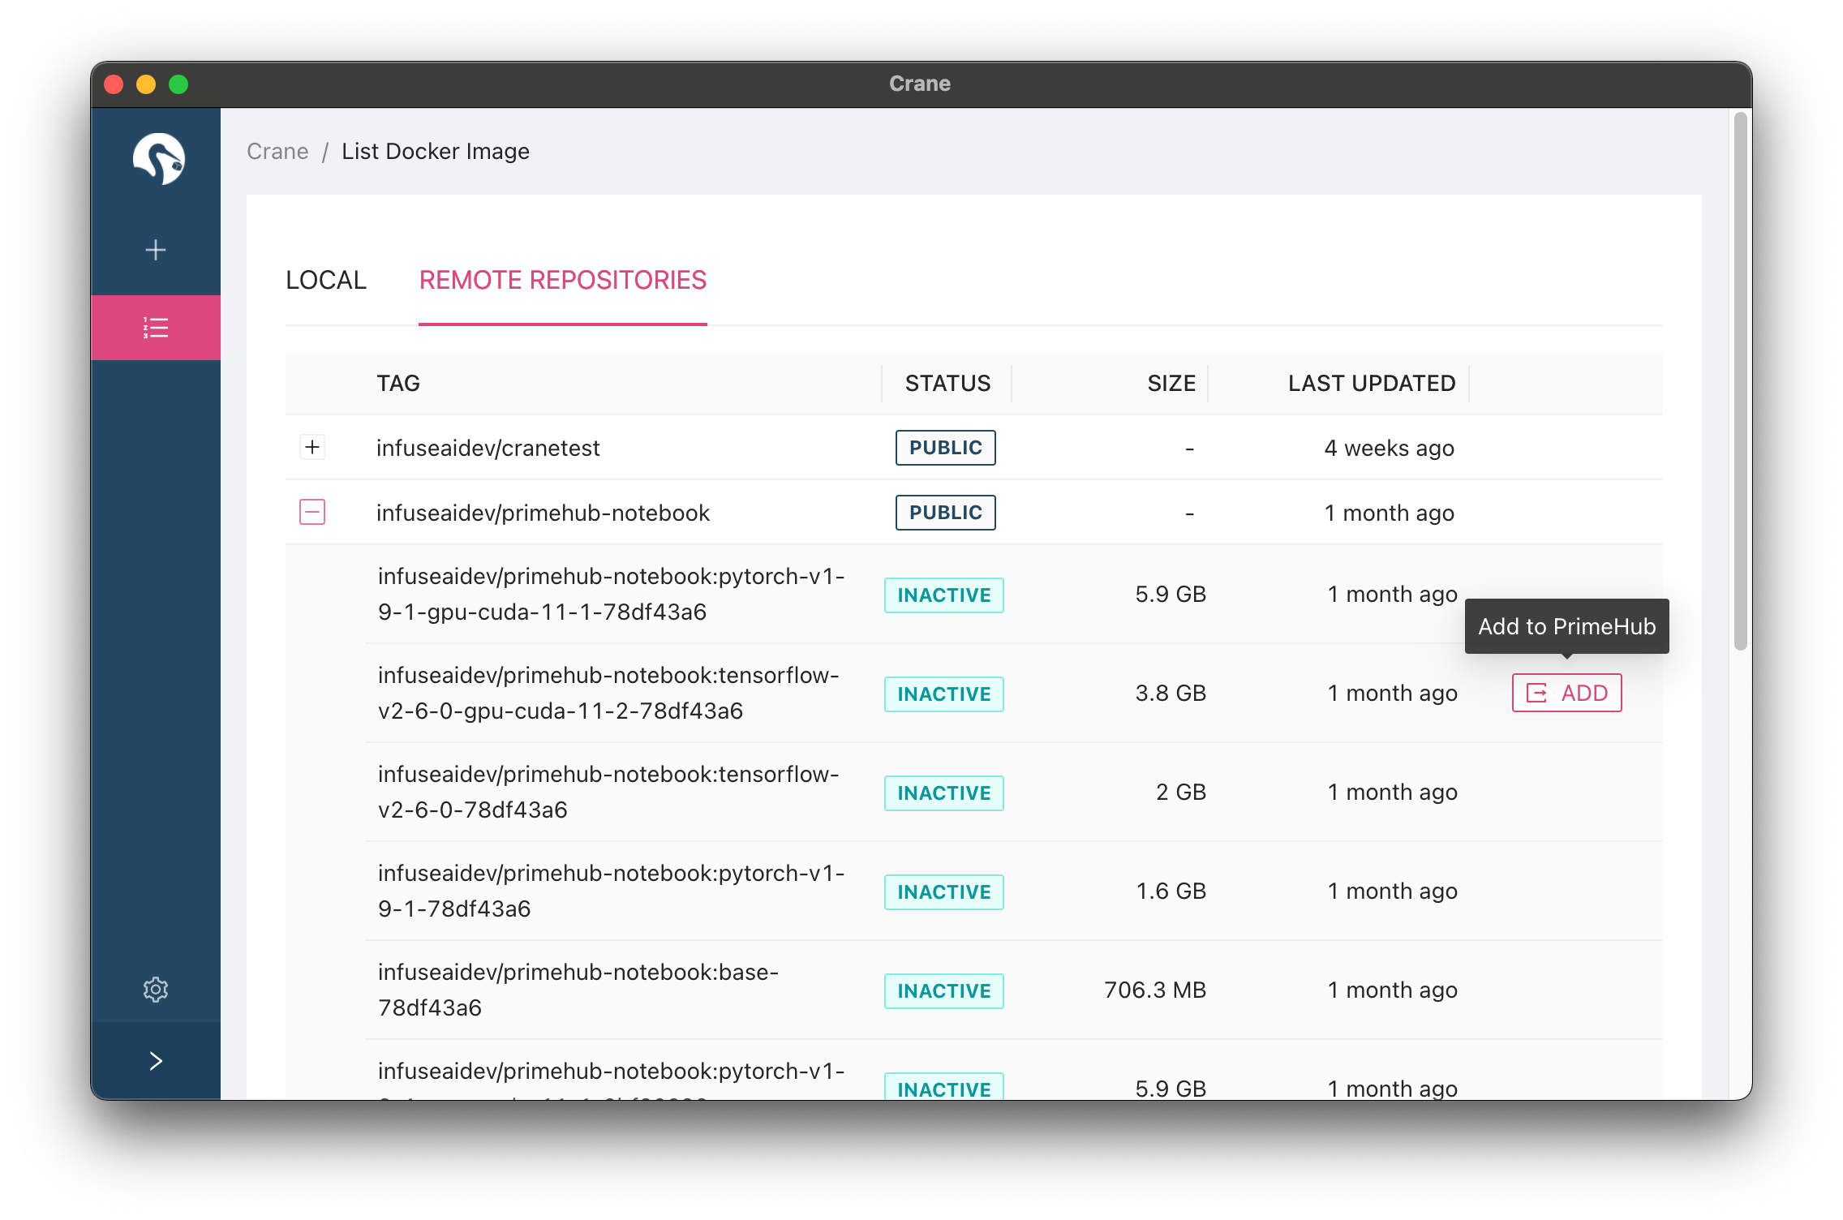The image size is (1843, 1220).
Task: Click the SIZE column header
Action: (x=1171, y=383)
